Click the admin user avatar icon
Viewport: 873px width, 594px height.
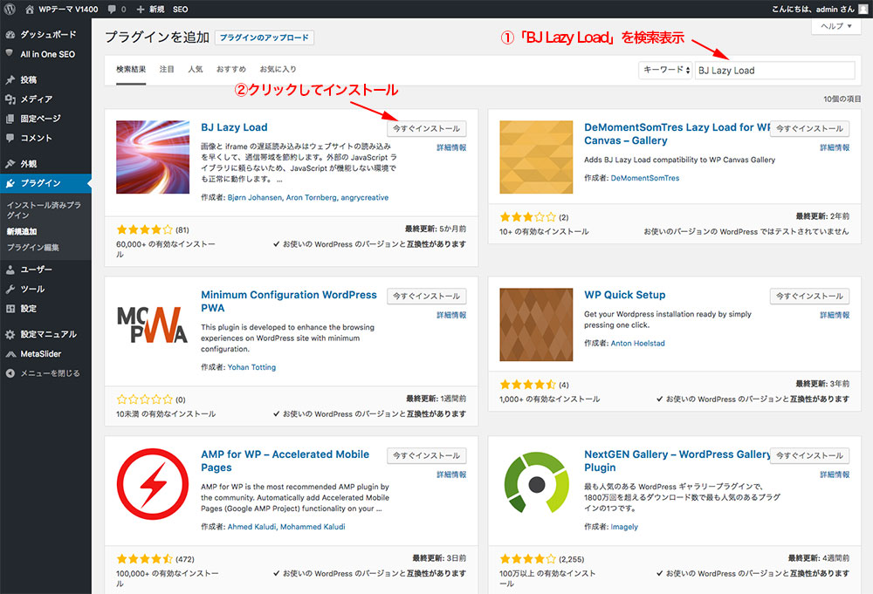[x=863, y=9]
